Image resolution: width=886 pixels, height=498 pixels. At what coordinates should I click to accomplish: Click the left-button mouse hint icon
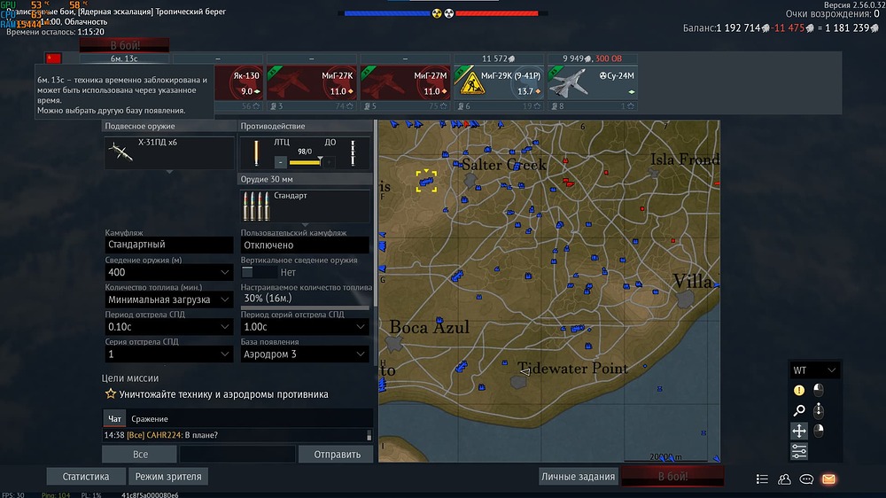tap(818, 390)
